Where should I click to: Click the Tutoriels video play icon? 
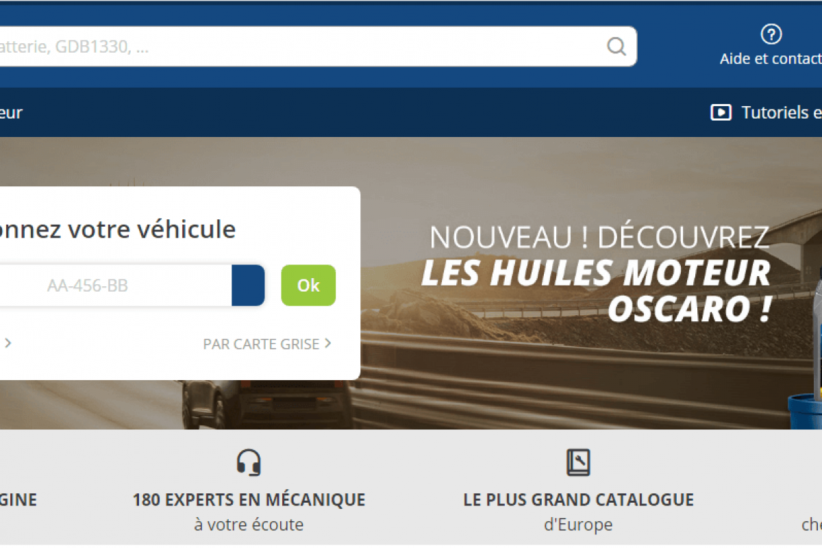point(721,112)
